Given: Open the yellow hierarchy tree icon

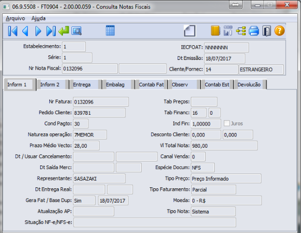Looking at the screenshot, I should [x=241, y=30].
